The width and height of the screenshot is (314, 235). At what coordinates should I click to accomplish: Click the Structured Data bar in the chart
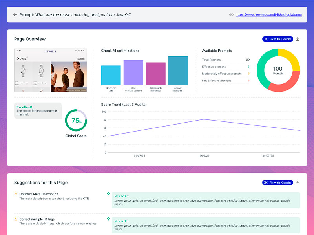click(x=111, y=74)
